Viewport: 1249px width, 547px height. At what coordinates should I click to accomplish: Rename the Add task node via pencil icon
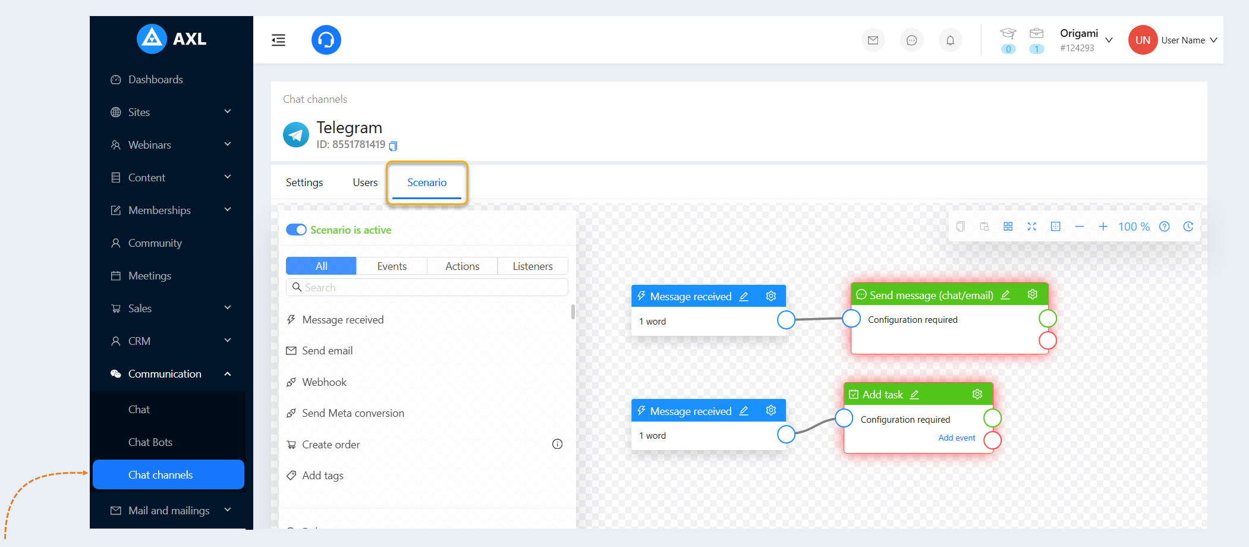click(914, 395)
